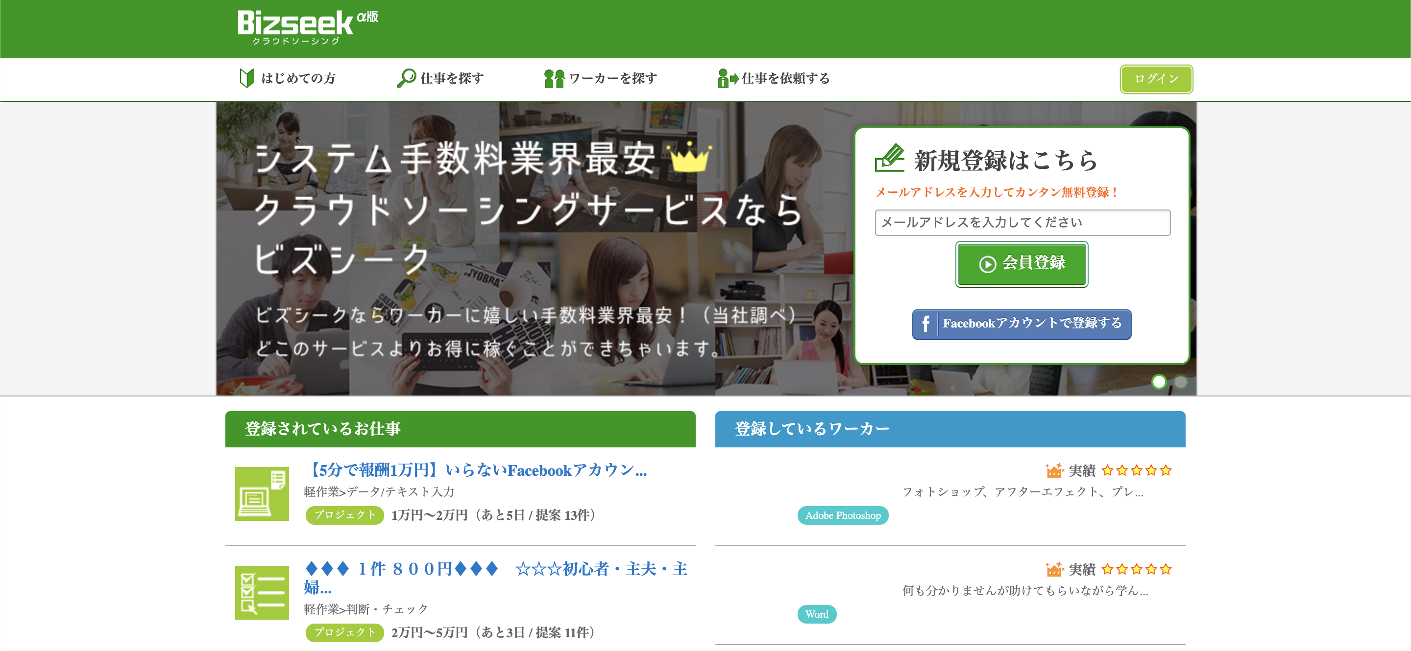Click the pencil icon beside 新規登録はこちら
This screenshot has height=651, width=1411.
(x=890, y=158)
